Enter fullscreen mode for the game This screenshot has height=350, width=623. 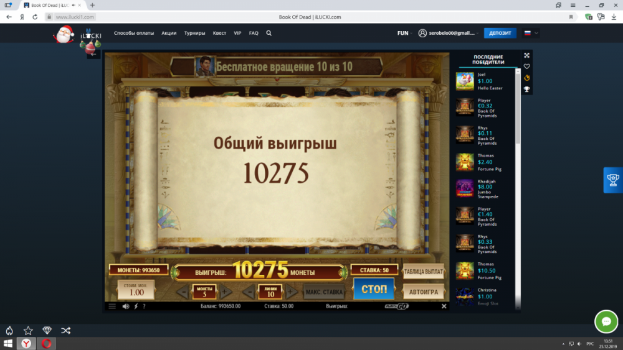point(526,55)
